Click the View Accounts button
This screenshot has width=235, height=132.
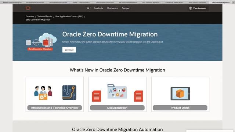pos(198,8)
